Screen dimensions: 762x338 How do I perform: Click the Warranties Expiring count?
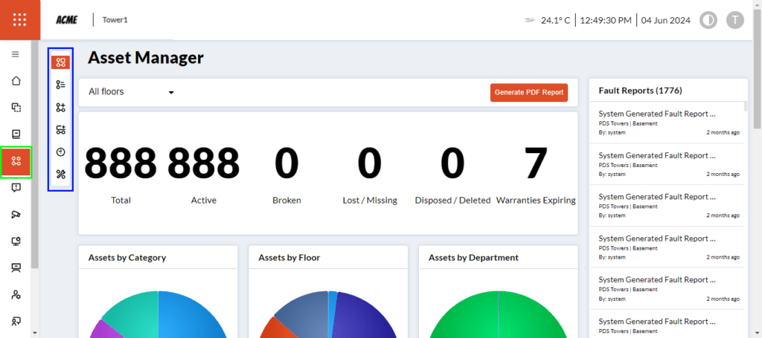coord(535,163)
